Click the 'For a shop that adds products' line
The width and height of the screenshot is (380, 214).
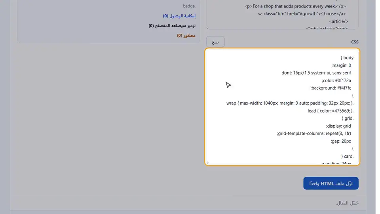point(295,6)
